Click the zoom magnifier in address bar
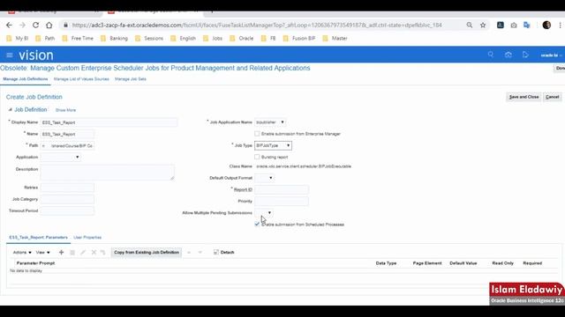 469,26
